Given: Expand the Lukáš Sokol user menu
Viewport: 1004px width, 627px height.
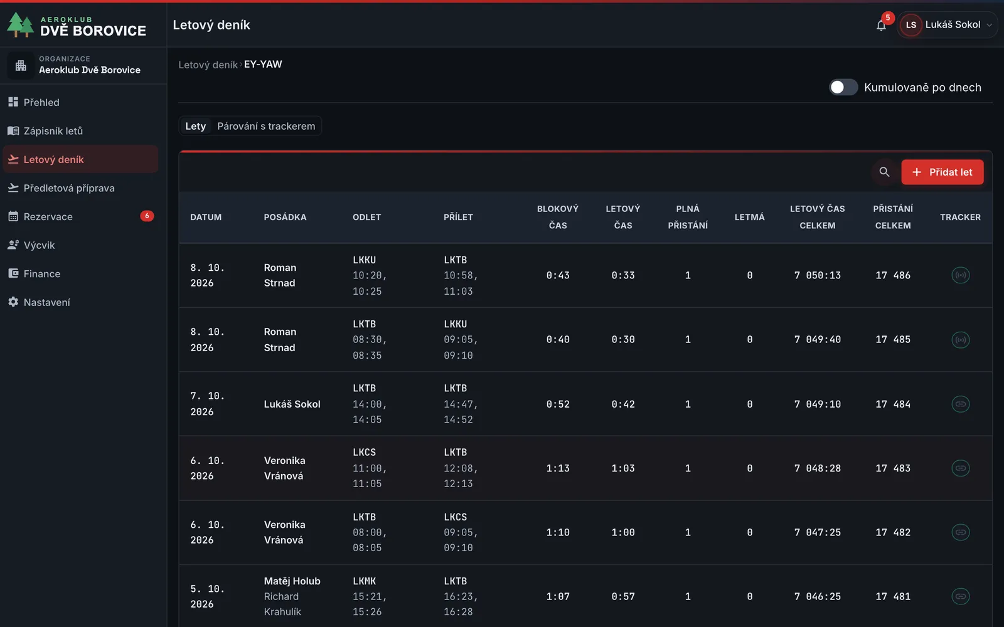Looking at the screenshot, I should [947, 25].
